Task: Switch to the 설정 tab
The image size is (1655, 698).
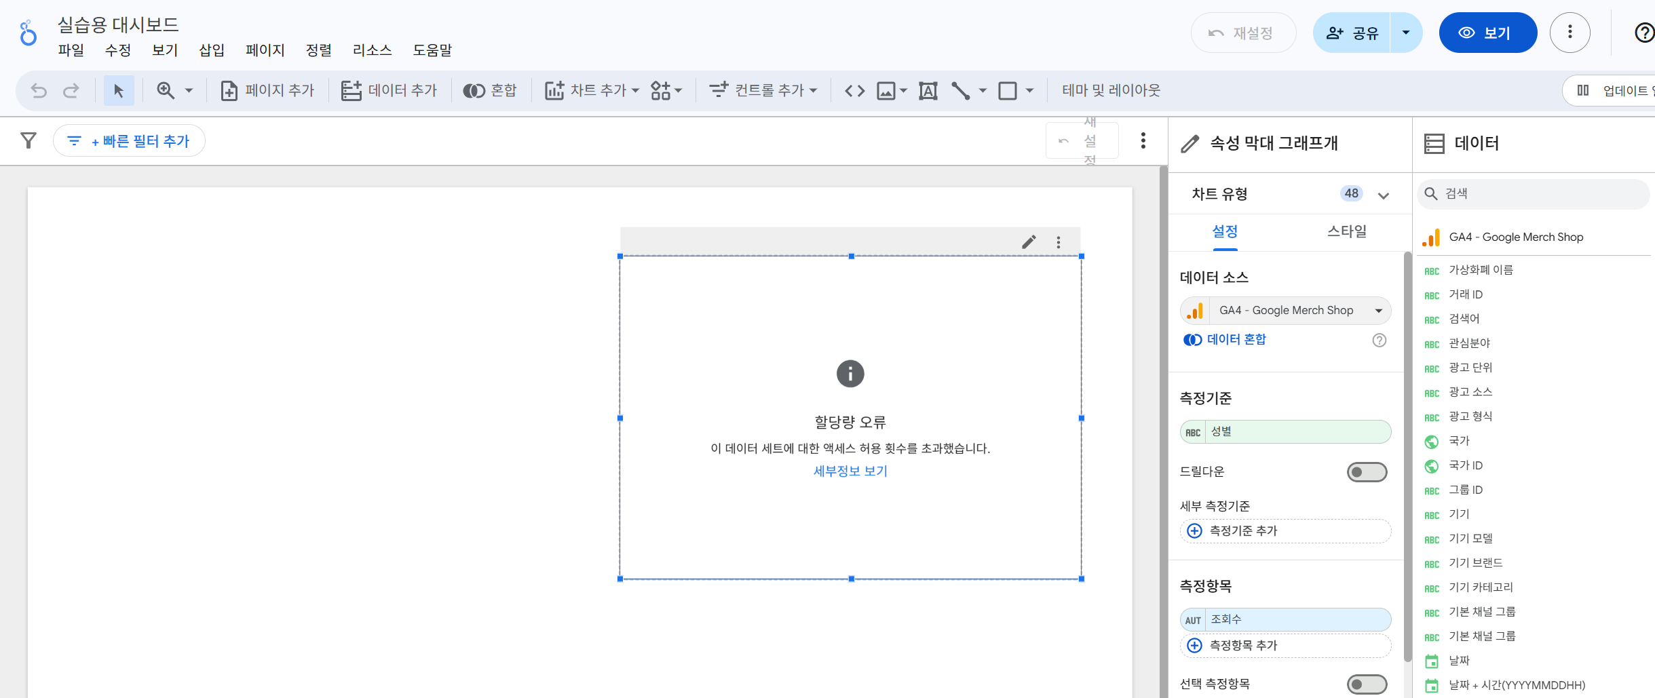Action: coord(1225,231)
